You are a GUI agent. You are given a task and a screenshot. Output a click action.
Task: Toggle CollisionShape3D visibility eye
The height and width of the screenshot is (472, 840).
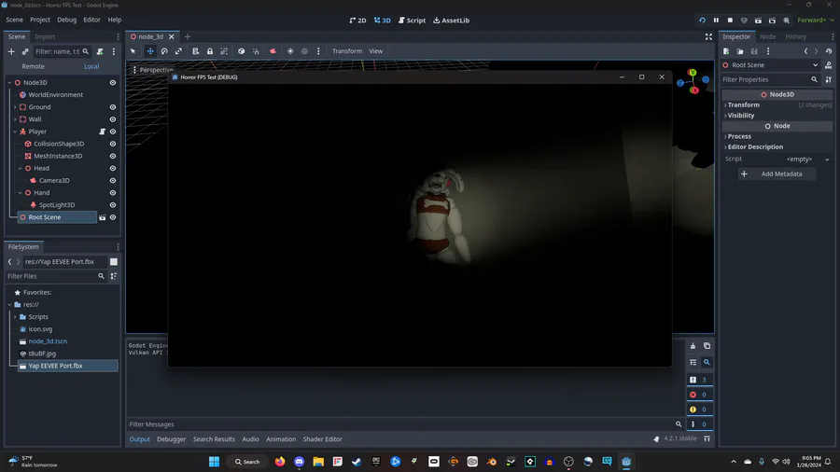coord(113,144)
